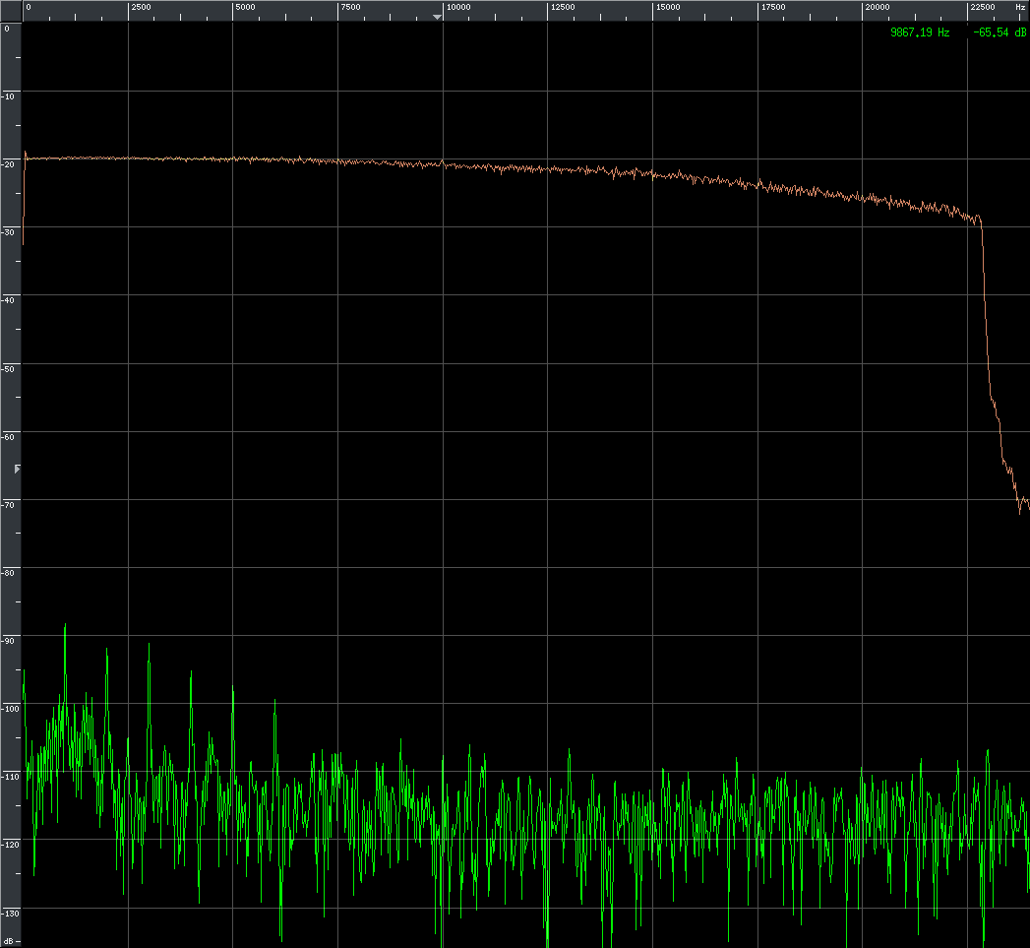Click the Hz unit label on ruler
The width and height of the screenshot is (1030, 948).
click(x=1020, y=7)
